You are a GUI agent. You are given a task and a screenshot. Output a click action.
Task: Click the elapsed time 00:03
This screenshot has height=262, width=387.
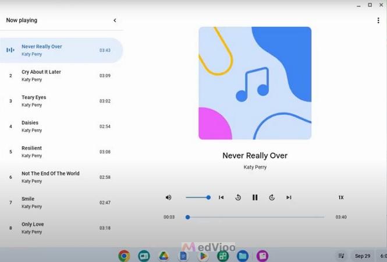[x=169, y=217]
